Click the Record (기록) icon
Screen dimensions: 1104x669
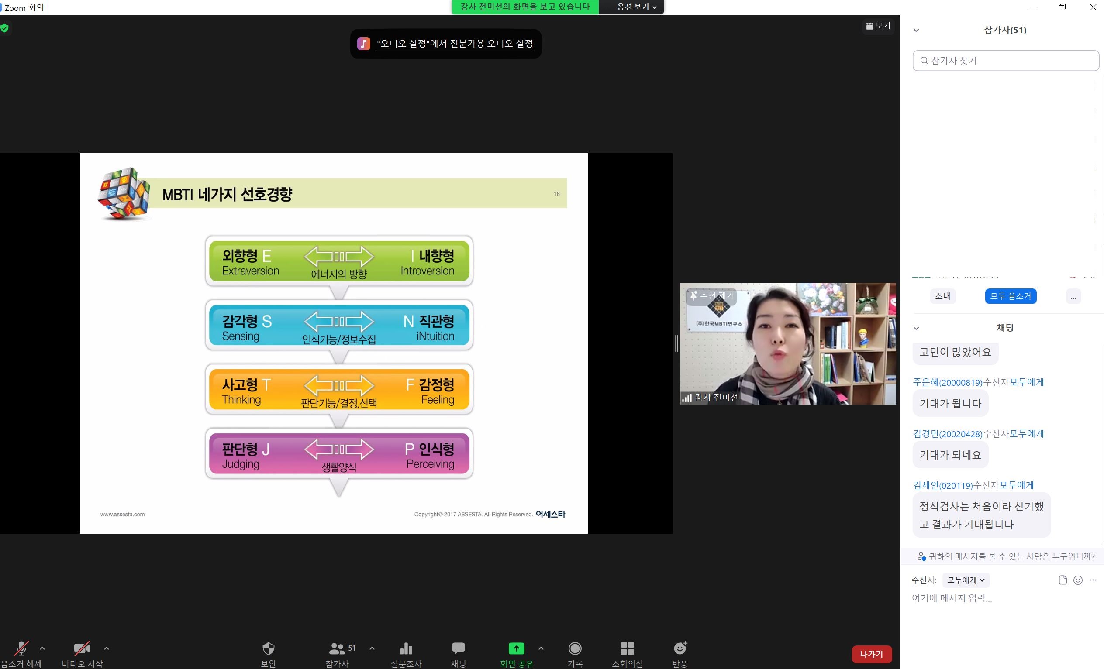click(575, 648)
